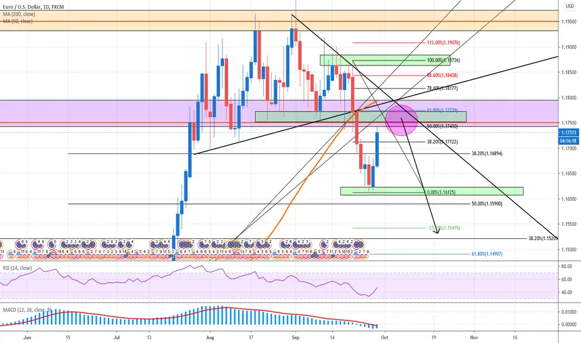Image resolution: width=581 pixels, height=343 pixels.
Task: Click 1.17000 on the price axis
Action: [569, 148]
